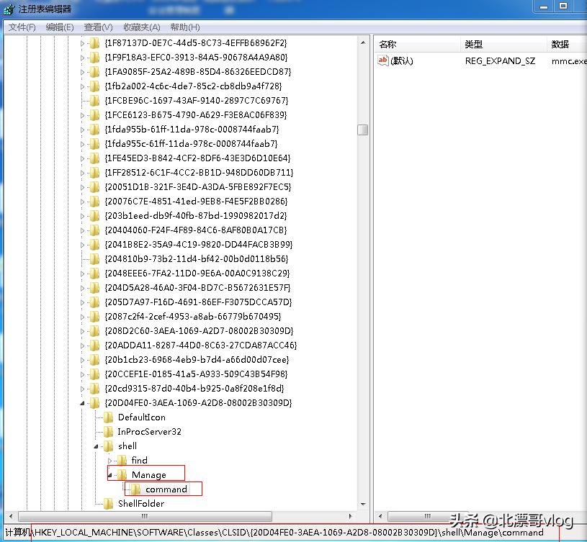Click the folder icon of {20404060-F24F-4F89-84C6-8AF80B0A17CB}
The width and height of the screenshot is (587, 542).
pos(95,230)
